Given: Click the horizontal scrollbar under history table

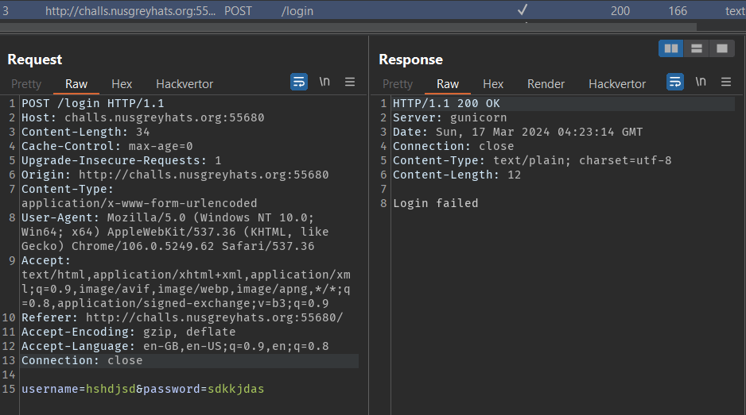Looking at the screenshot, I should [x=318, y=26].
